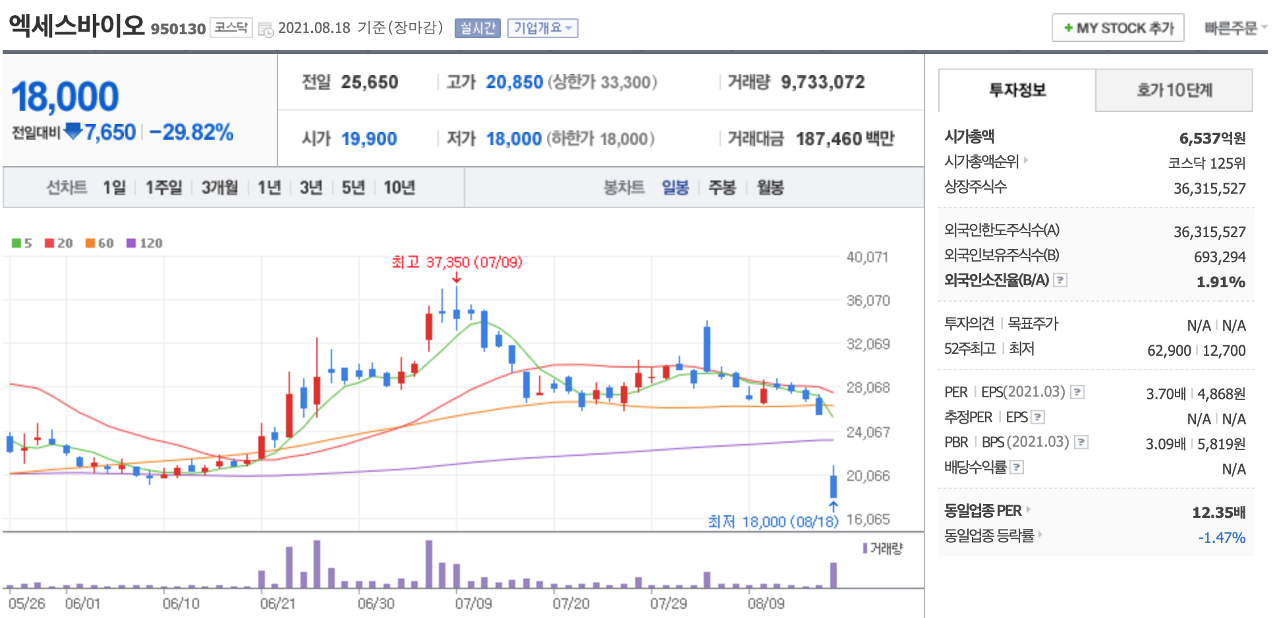Switch to the 투자정보 tab
Viewport: 1277px width, 618px height.
(1017, 90)
